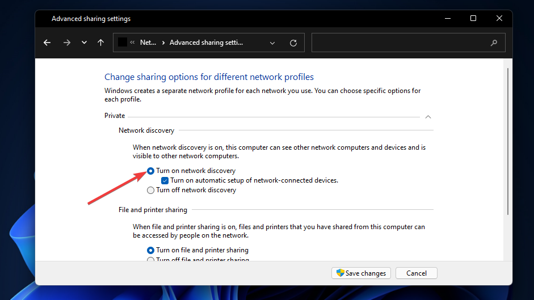Select Turn on file and printer sharing
The height and width of the screenshot is (300, 534).
[x=150, y=250]
